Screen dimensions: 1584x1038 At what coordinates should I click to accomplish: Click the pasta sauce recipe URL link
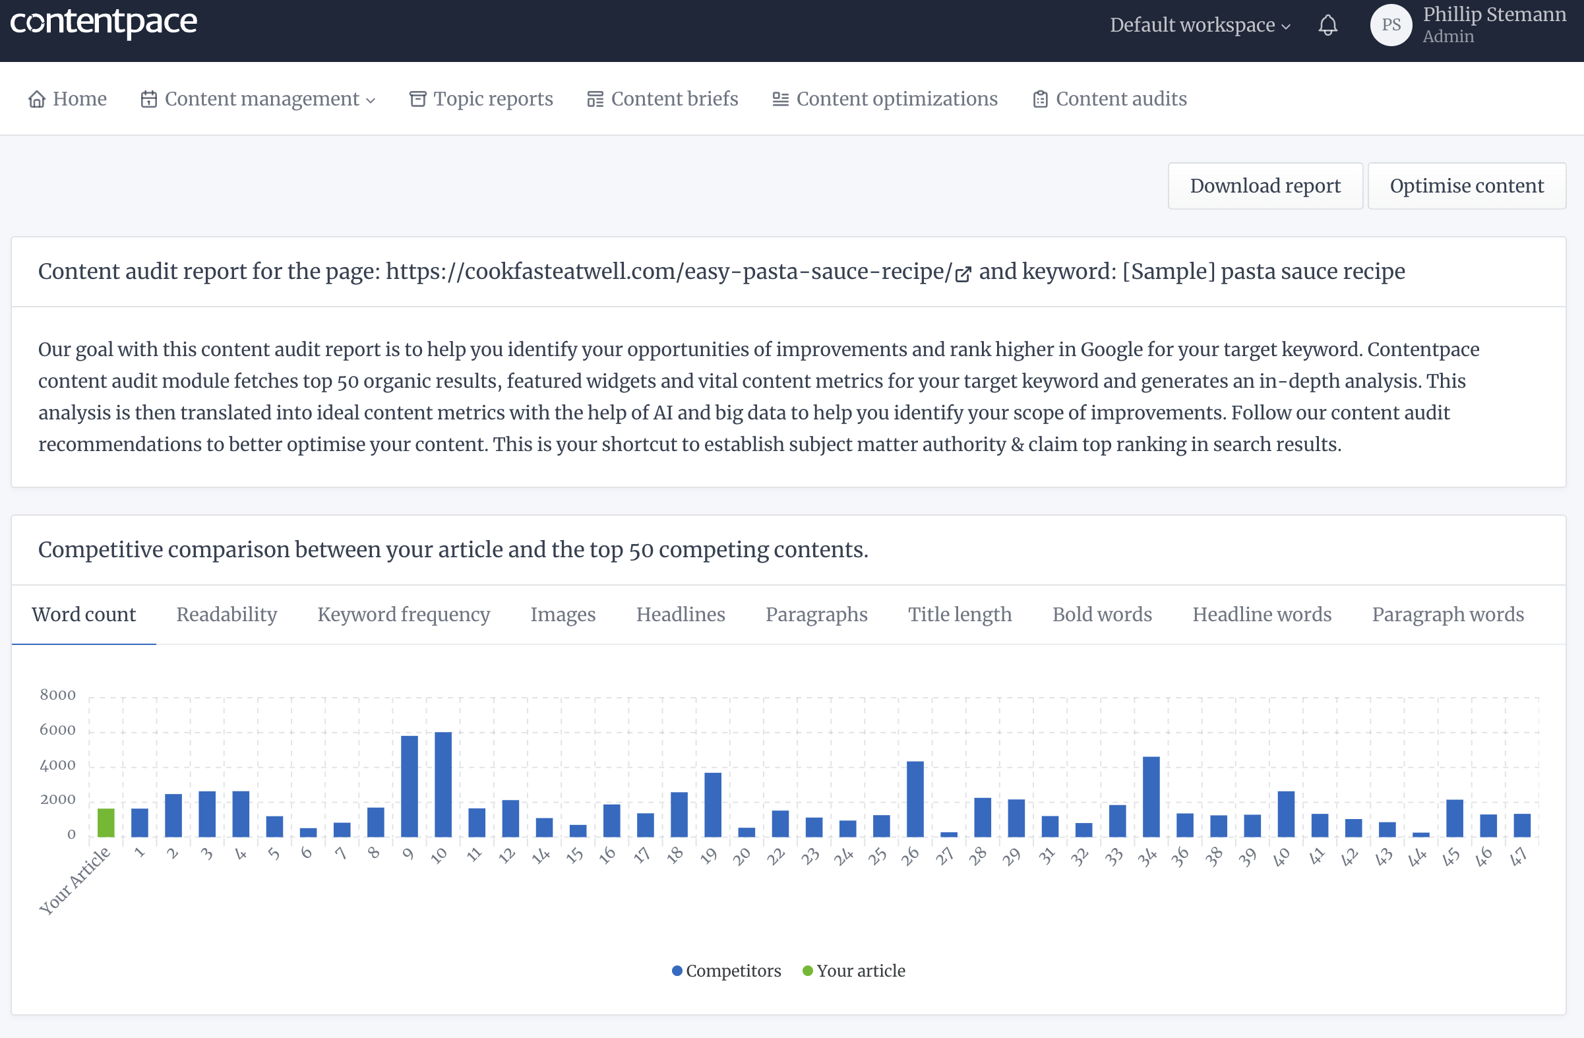click(x=676, y=271)
